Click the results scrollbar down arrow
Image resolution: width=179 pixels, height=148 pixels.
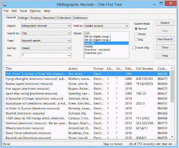(x=172, y=137)
